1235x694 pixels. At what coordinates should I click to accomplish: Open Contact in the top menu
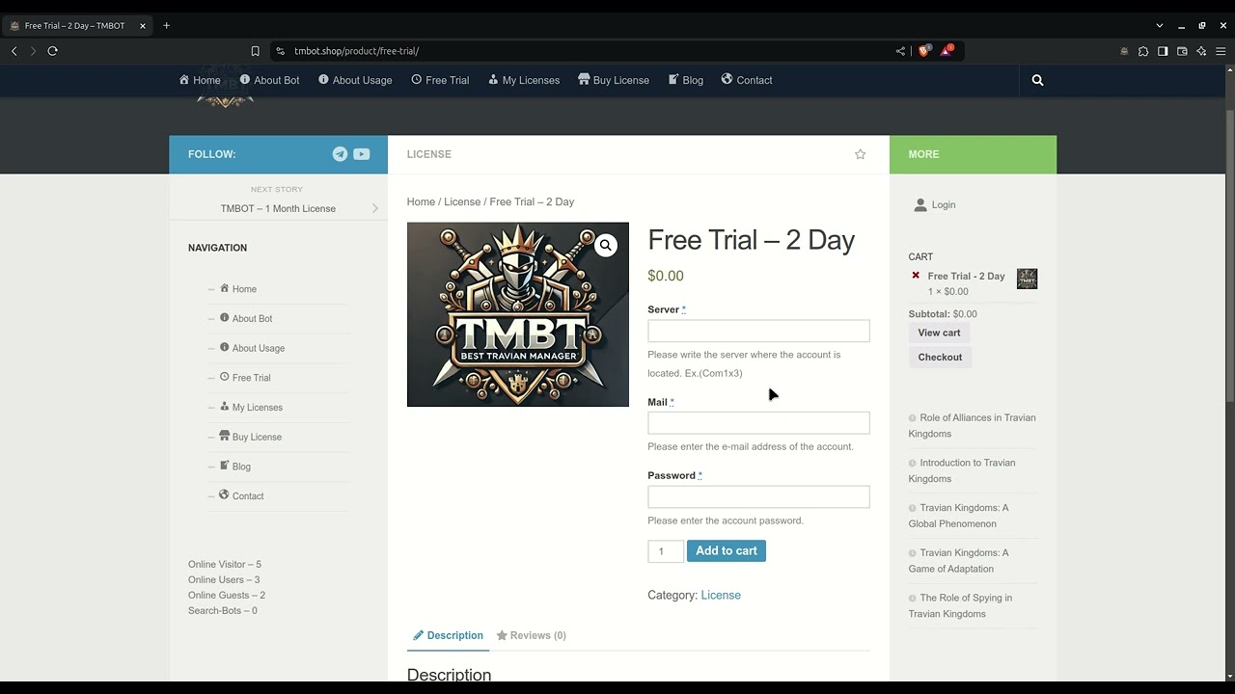coord(747,80)
